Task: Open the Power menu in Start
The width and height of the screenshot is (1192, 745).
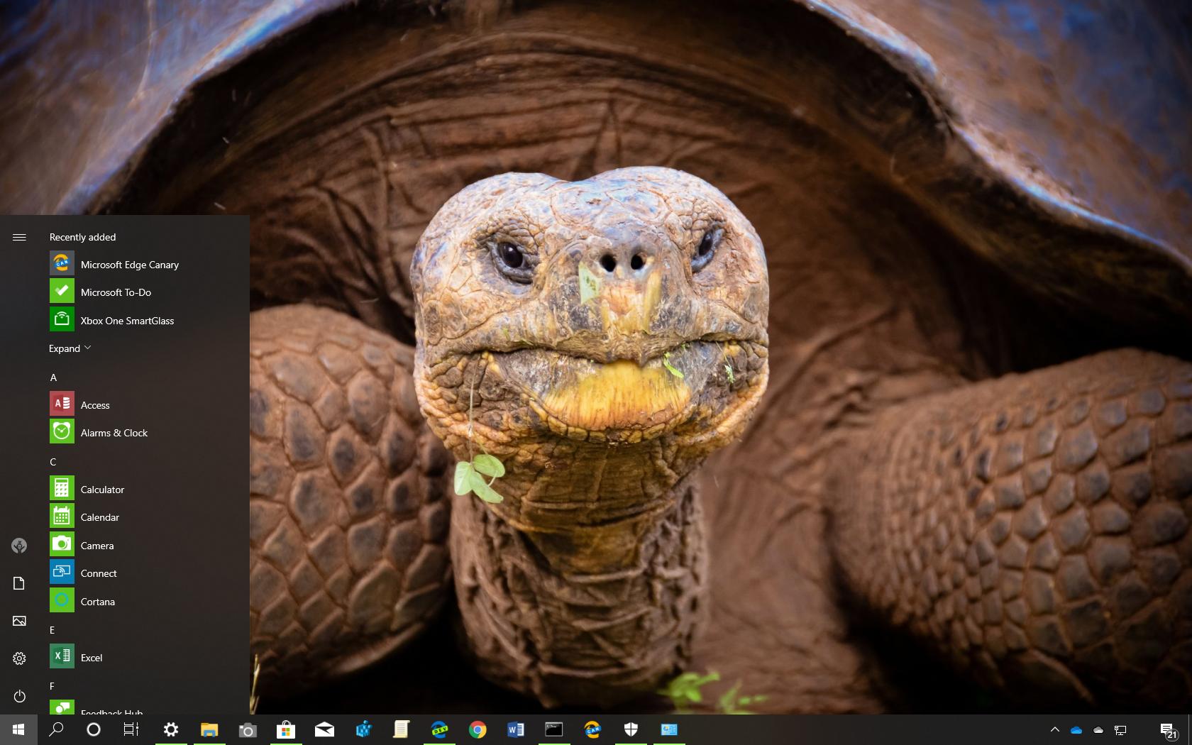Action: pos(19,696)
